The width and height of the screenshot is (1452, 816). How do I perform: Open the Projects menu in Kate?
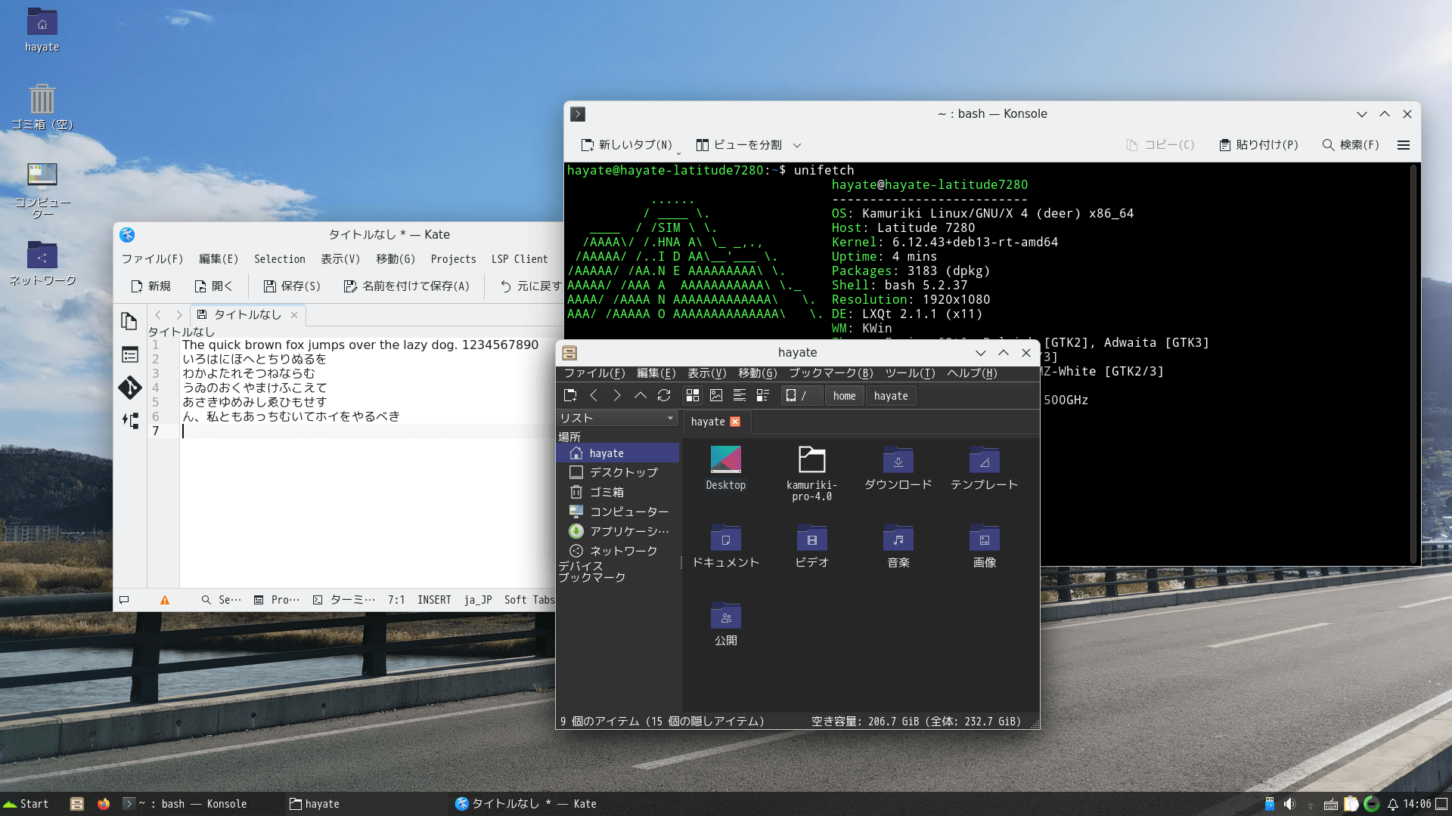pos(453,259)
